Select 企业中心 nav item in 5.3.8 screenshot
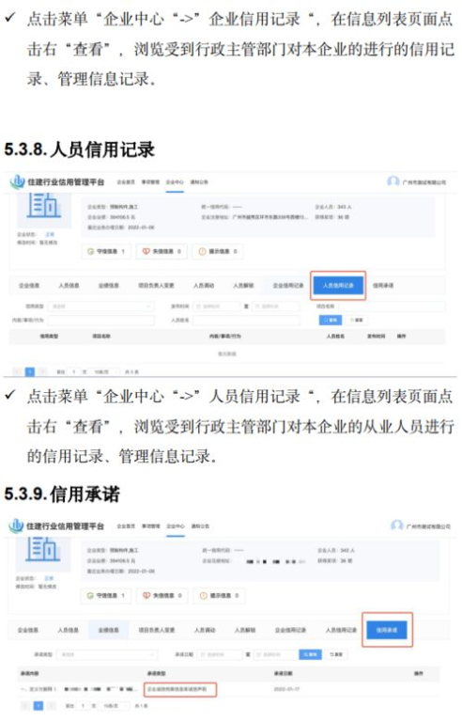 pyautogui.click(x=175, y=182)
